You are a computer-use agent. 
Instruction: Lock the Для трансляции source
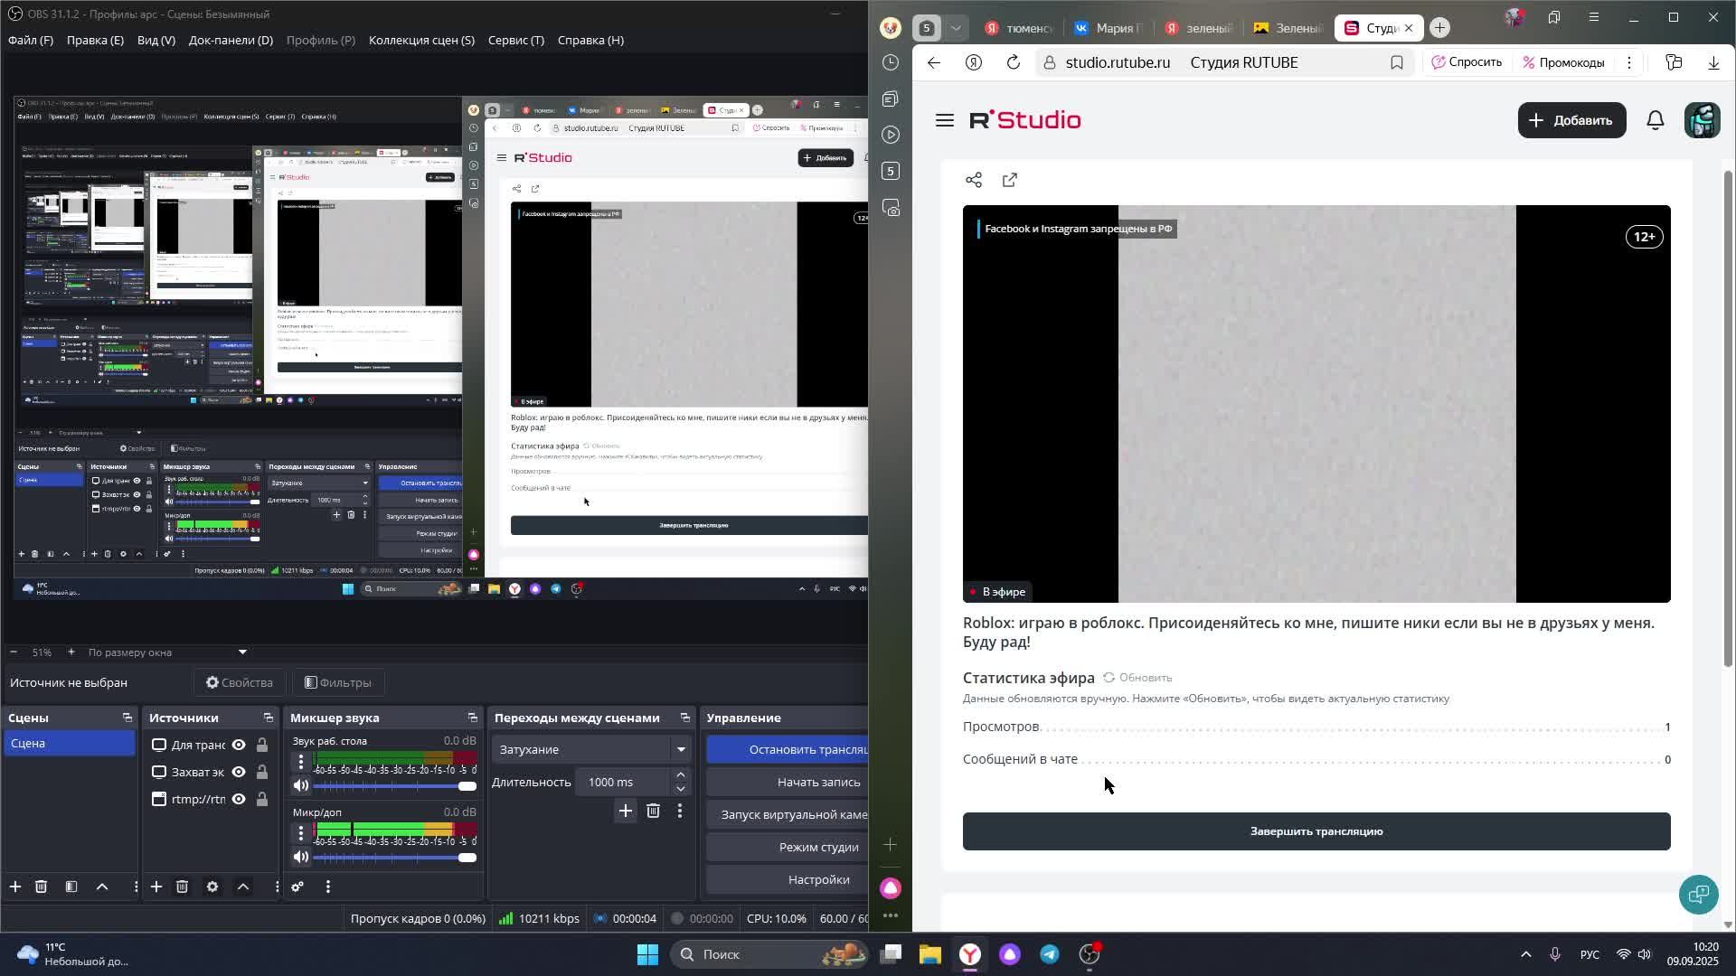(x=262, y=746)
